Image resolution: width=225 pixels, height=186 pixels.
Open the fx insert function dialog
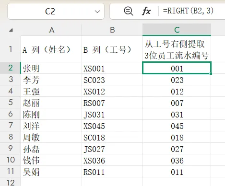click(x=146, y=11)
